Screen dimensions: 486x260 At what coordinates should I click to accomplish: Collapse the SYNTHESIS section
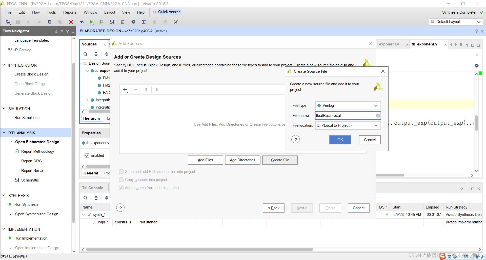(4, 195)
